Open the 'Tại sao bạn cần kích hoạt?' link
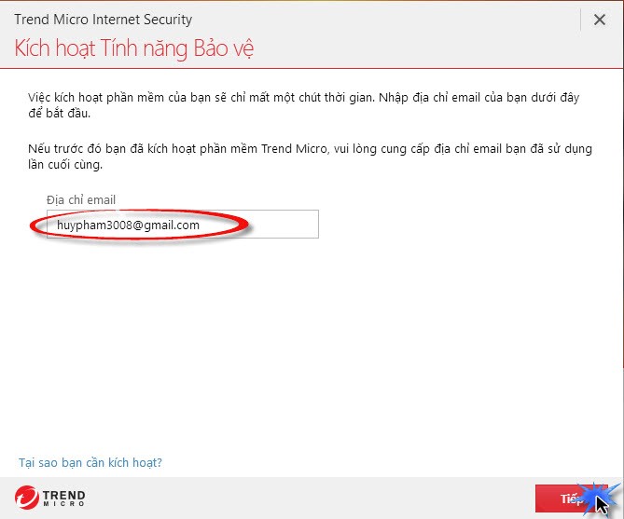This screenshot has height=519, width=624. pyautogui.click(x=90, y=462)
